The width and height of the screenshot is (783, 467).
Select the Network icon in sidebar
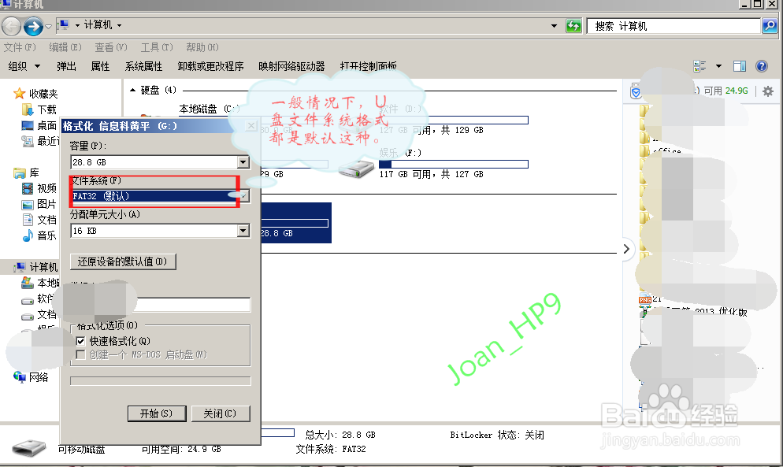point(20,376)
